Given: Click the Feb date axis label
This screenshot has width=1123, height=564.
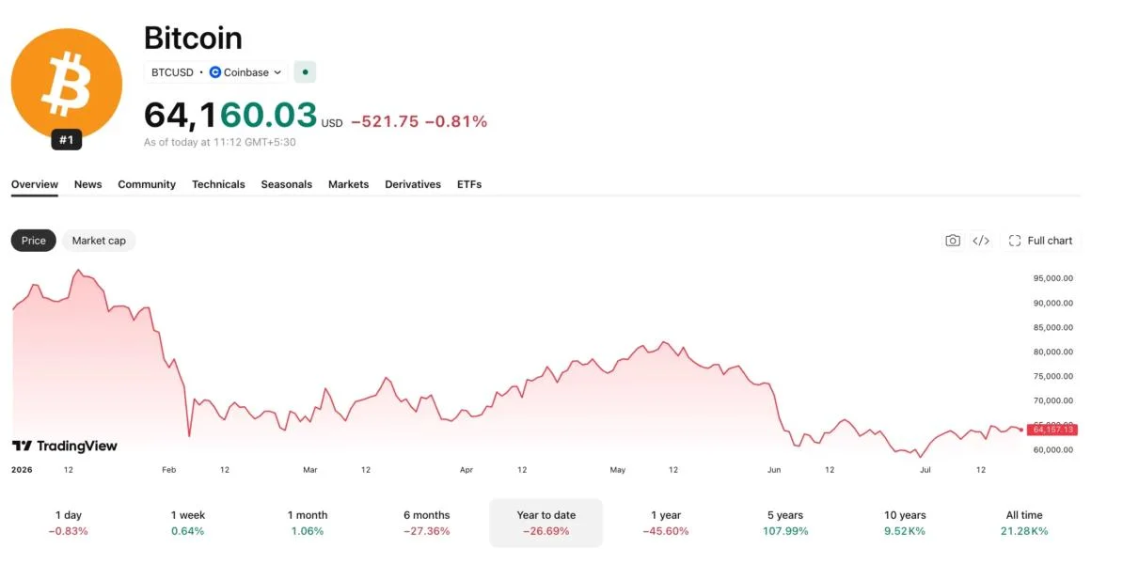Looking at the screenshot, I should pos(169,470).
